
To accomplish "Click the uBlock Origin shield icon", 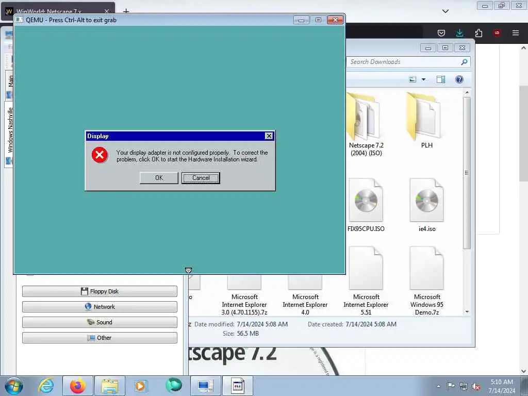I will coord(497,33).
